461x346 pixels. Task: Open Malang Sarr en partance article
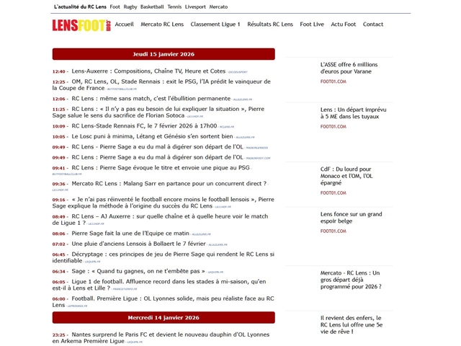(169, 184)
